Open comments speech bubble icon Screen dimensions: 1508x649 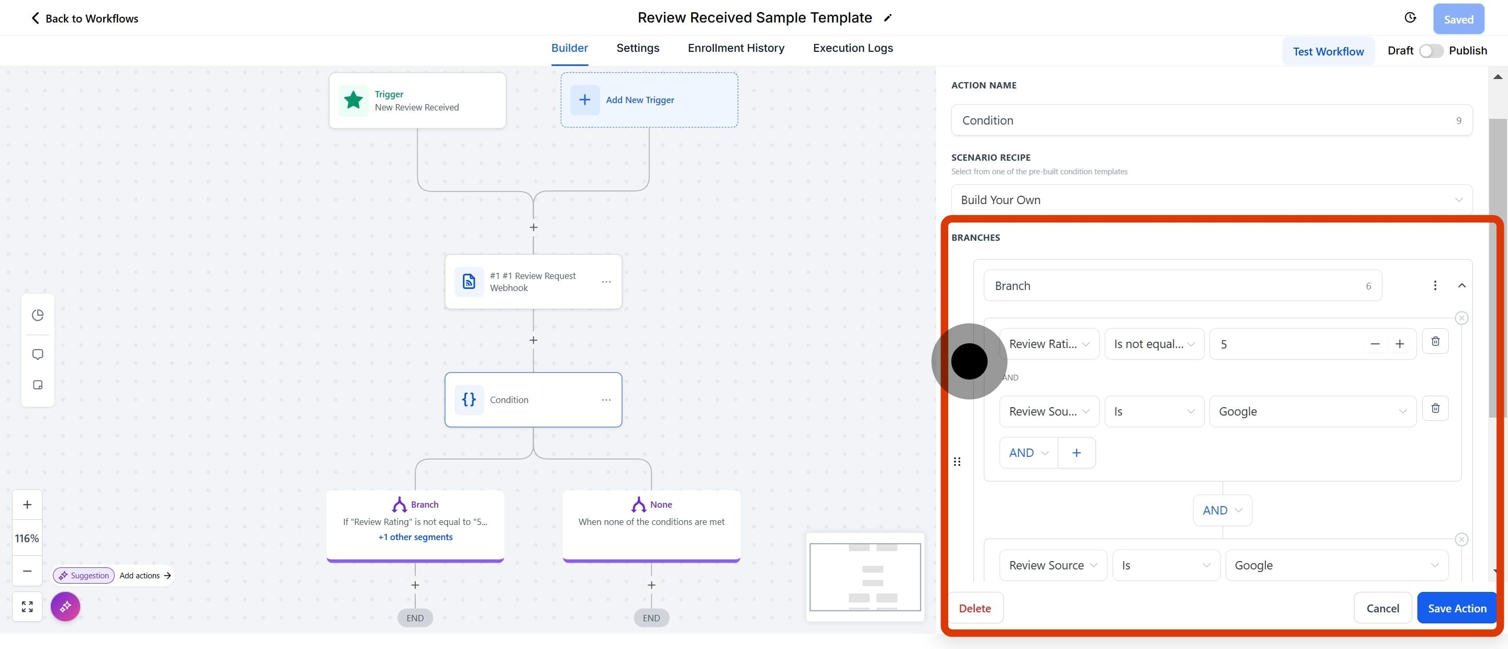(x=38, y=354)
